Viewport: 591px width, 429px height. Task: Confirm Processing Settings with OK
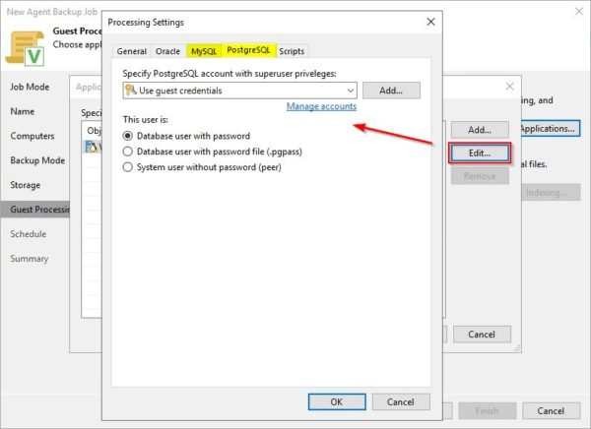coord(337,401)
